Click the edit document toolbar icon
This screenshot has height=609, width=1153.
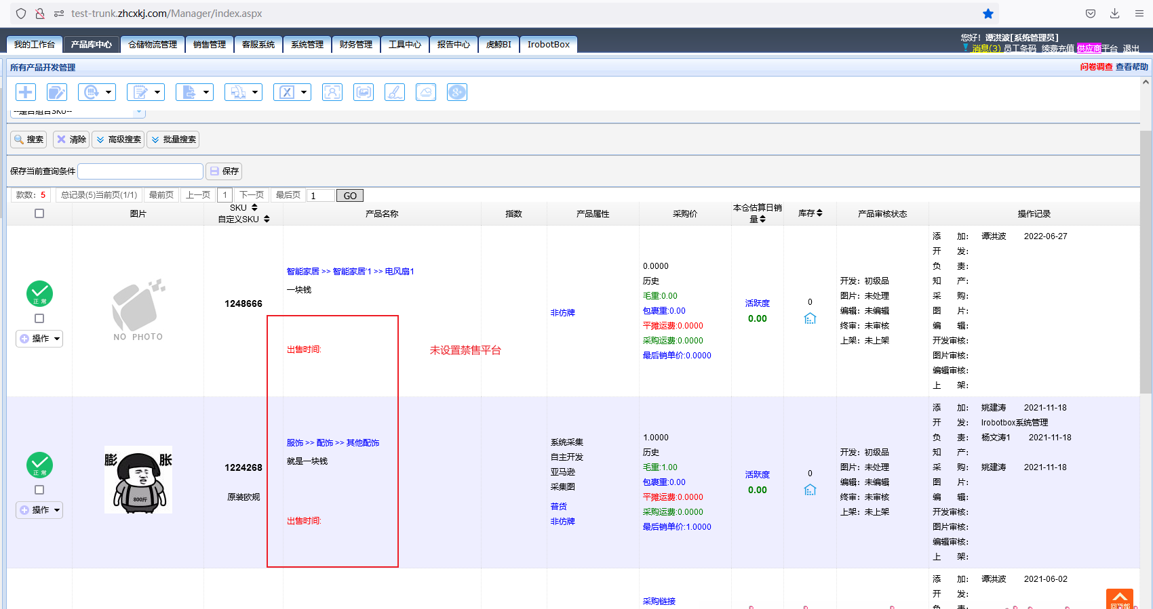click(x=57, y=92)
